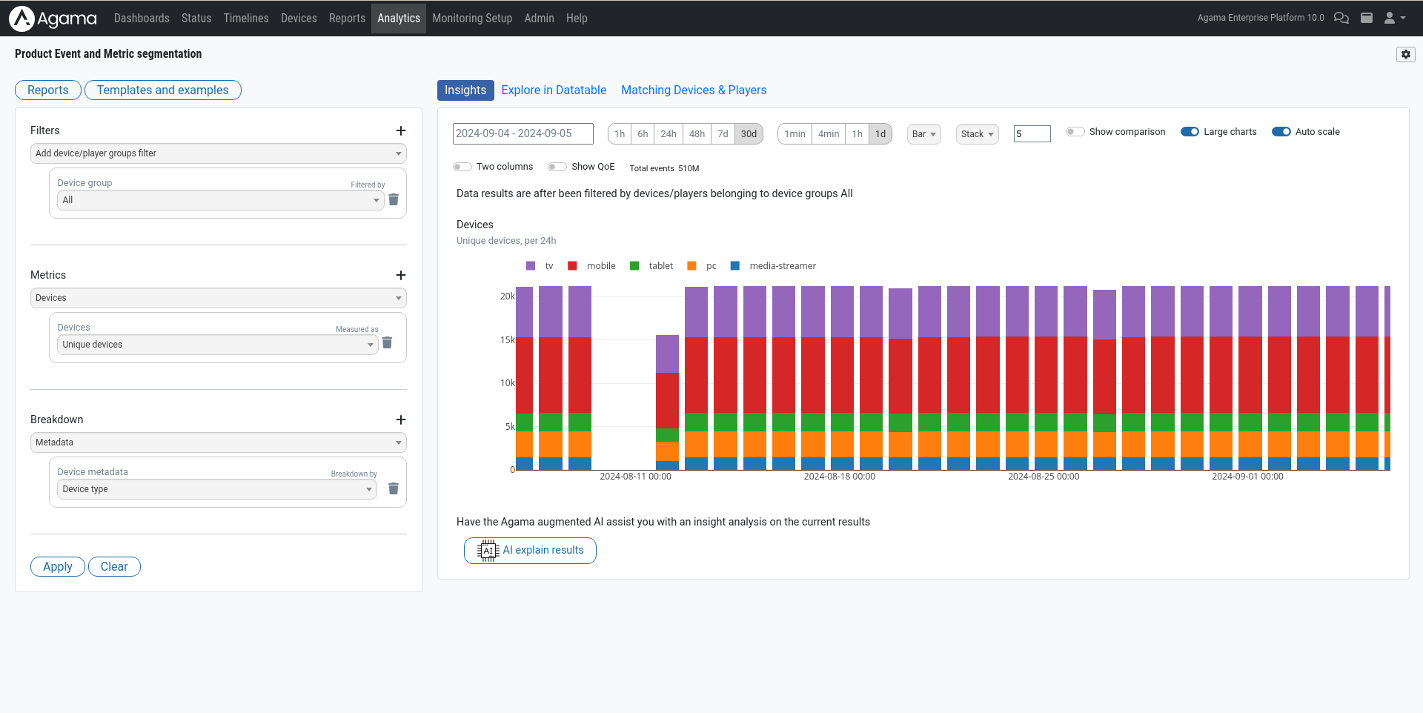This screenshot has height=713, width=1423.
Task: Click the purple tv legend swatch
Action: coord(531,265)
